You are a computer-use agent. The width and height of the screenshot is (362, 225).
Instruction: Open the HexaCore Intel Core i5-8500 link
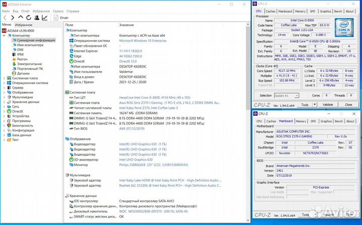pos(155,98)
